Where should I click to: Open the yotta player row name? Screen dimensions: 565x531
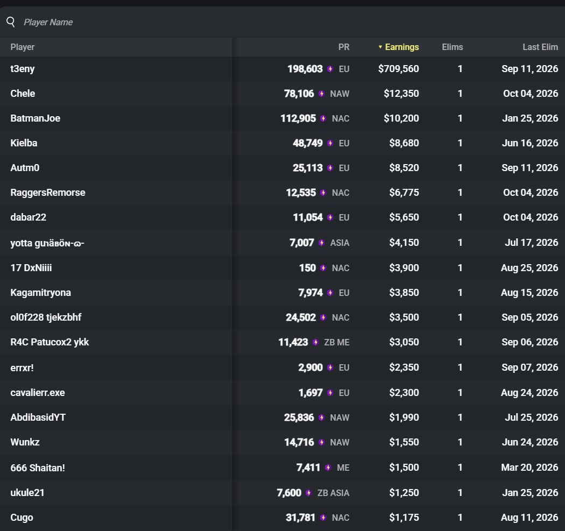tap(47, 243)
